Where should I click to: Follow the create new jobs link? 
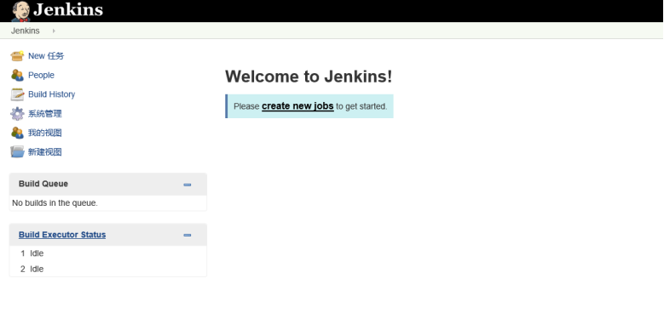[x=297, y=106]
